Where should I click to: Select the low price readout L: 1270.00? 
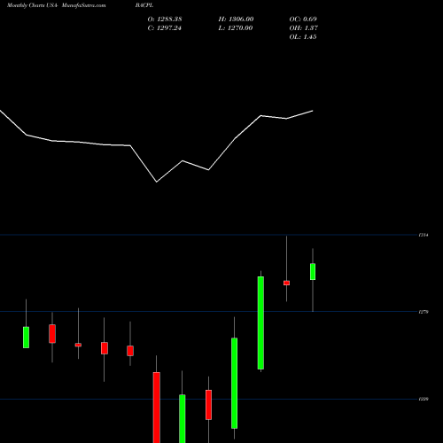[x=236, y=28]
